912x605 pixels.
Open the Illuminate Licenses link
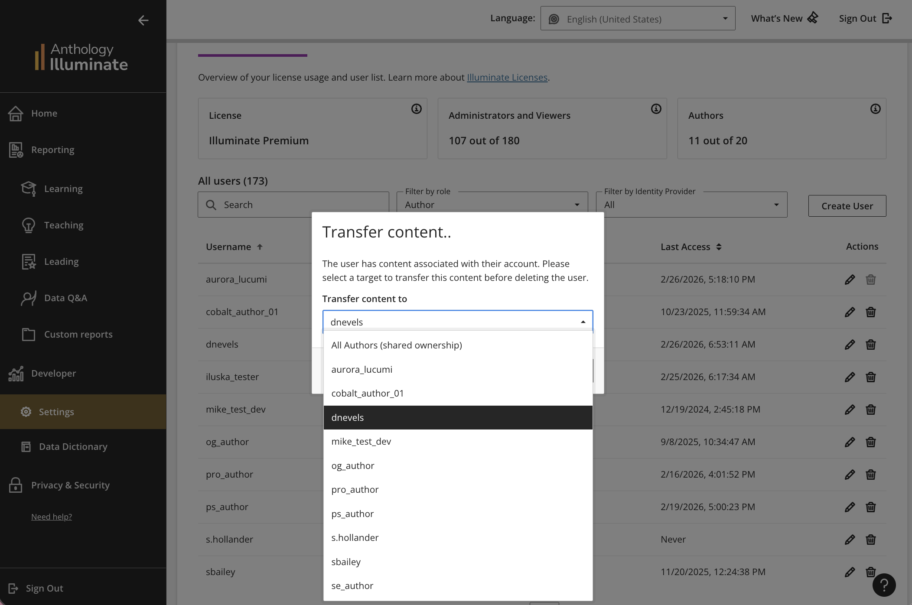(x=507, y=78)
